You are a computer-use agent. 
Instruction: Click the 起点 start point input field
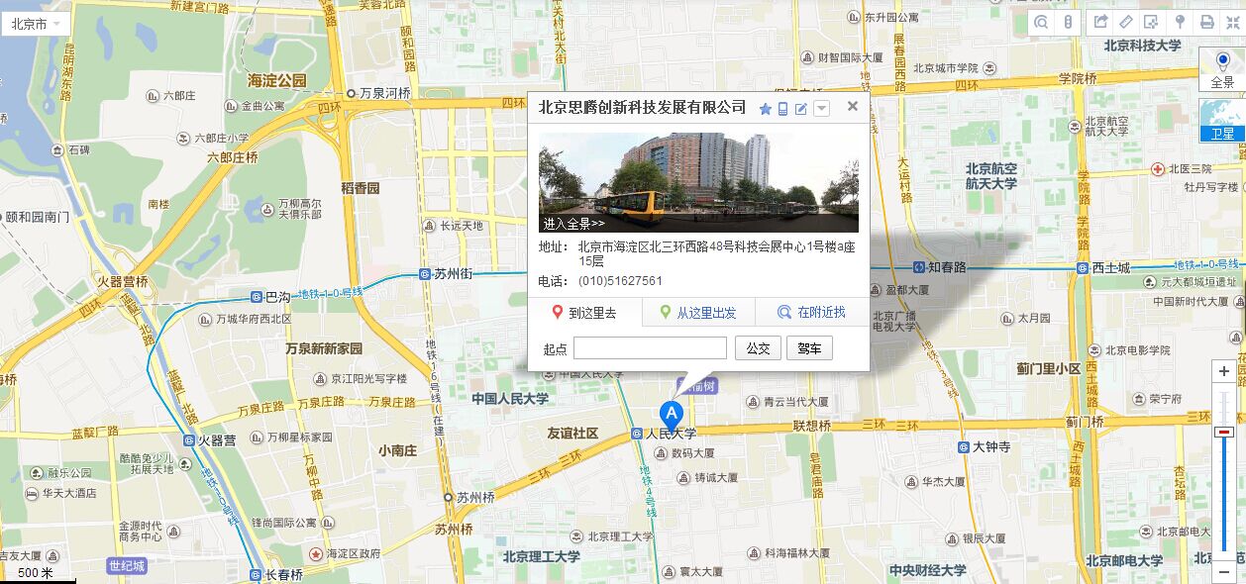pyautogui.click(x=650, y=348)
